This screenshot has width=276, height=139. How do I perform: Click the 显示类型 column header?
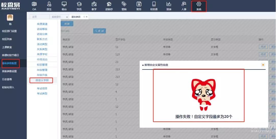216,40
